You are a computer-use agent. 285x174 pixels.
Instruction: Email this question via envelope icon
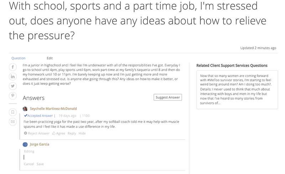13,121
